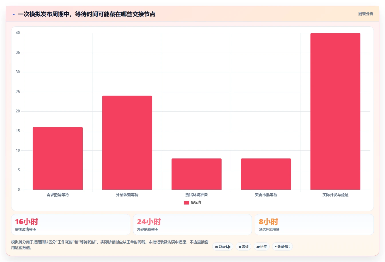Click the 测试环境准备 x-axis label
The image size is (385, 262).
[x=196, y=195]
